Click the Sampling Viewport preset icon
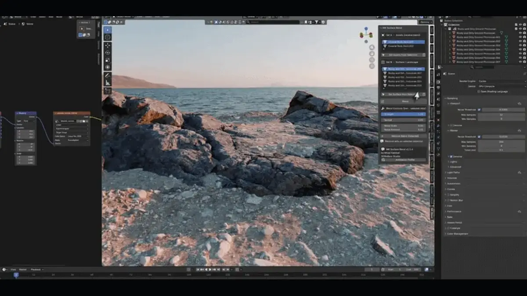 (520, 103)
